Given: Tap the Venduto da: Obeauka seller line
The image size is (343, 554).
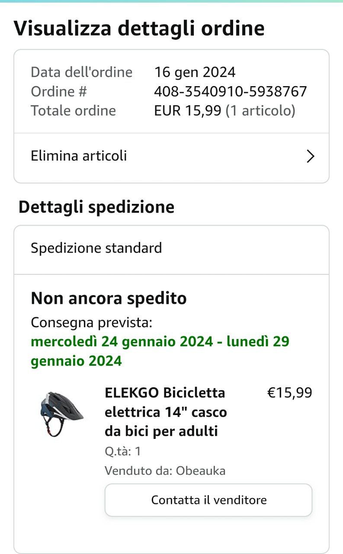Looking at the screenshot, I should 165,470.
